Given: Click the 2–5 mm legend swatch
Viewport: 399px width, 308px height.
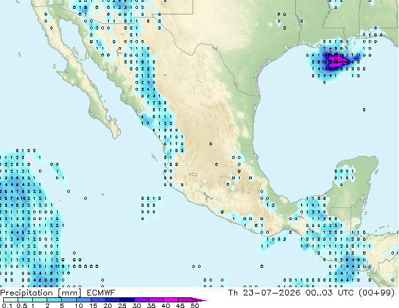Looking at the screenshot, I should click(x=54, y=300).
